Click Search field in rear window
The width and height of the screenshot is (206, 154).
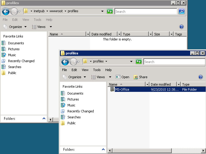coord(146,11)
